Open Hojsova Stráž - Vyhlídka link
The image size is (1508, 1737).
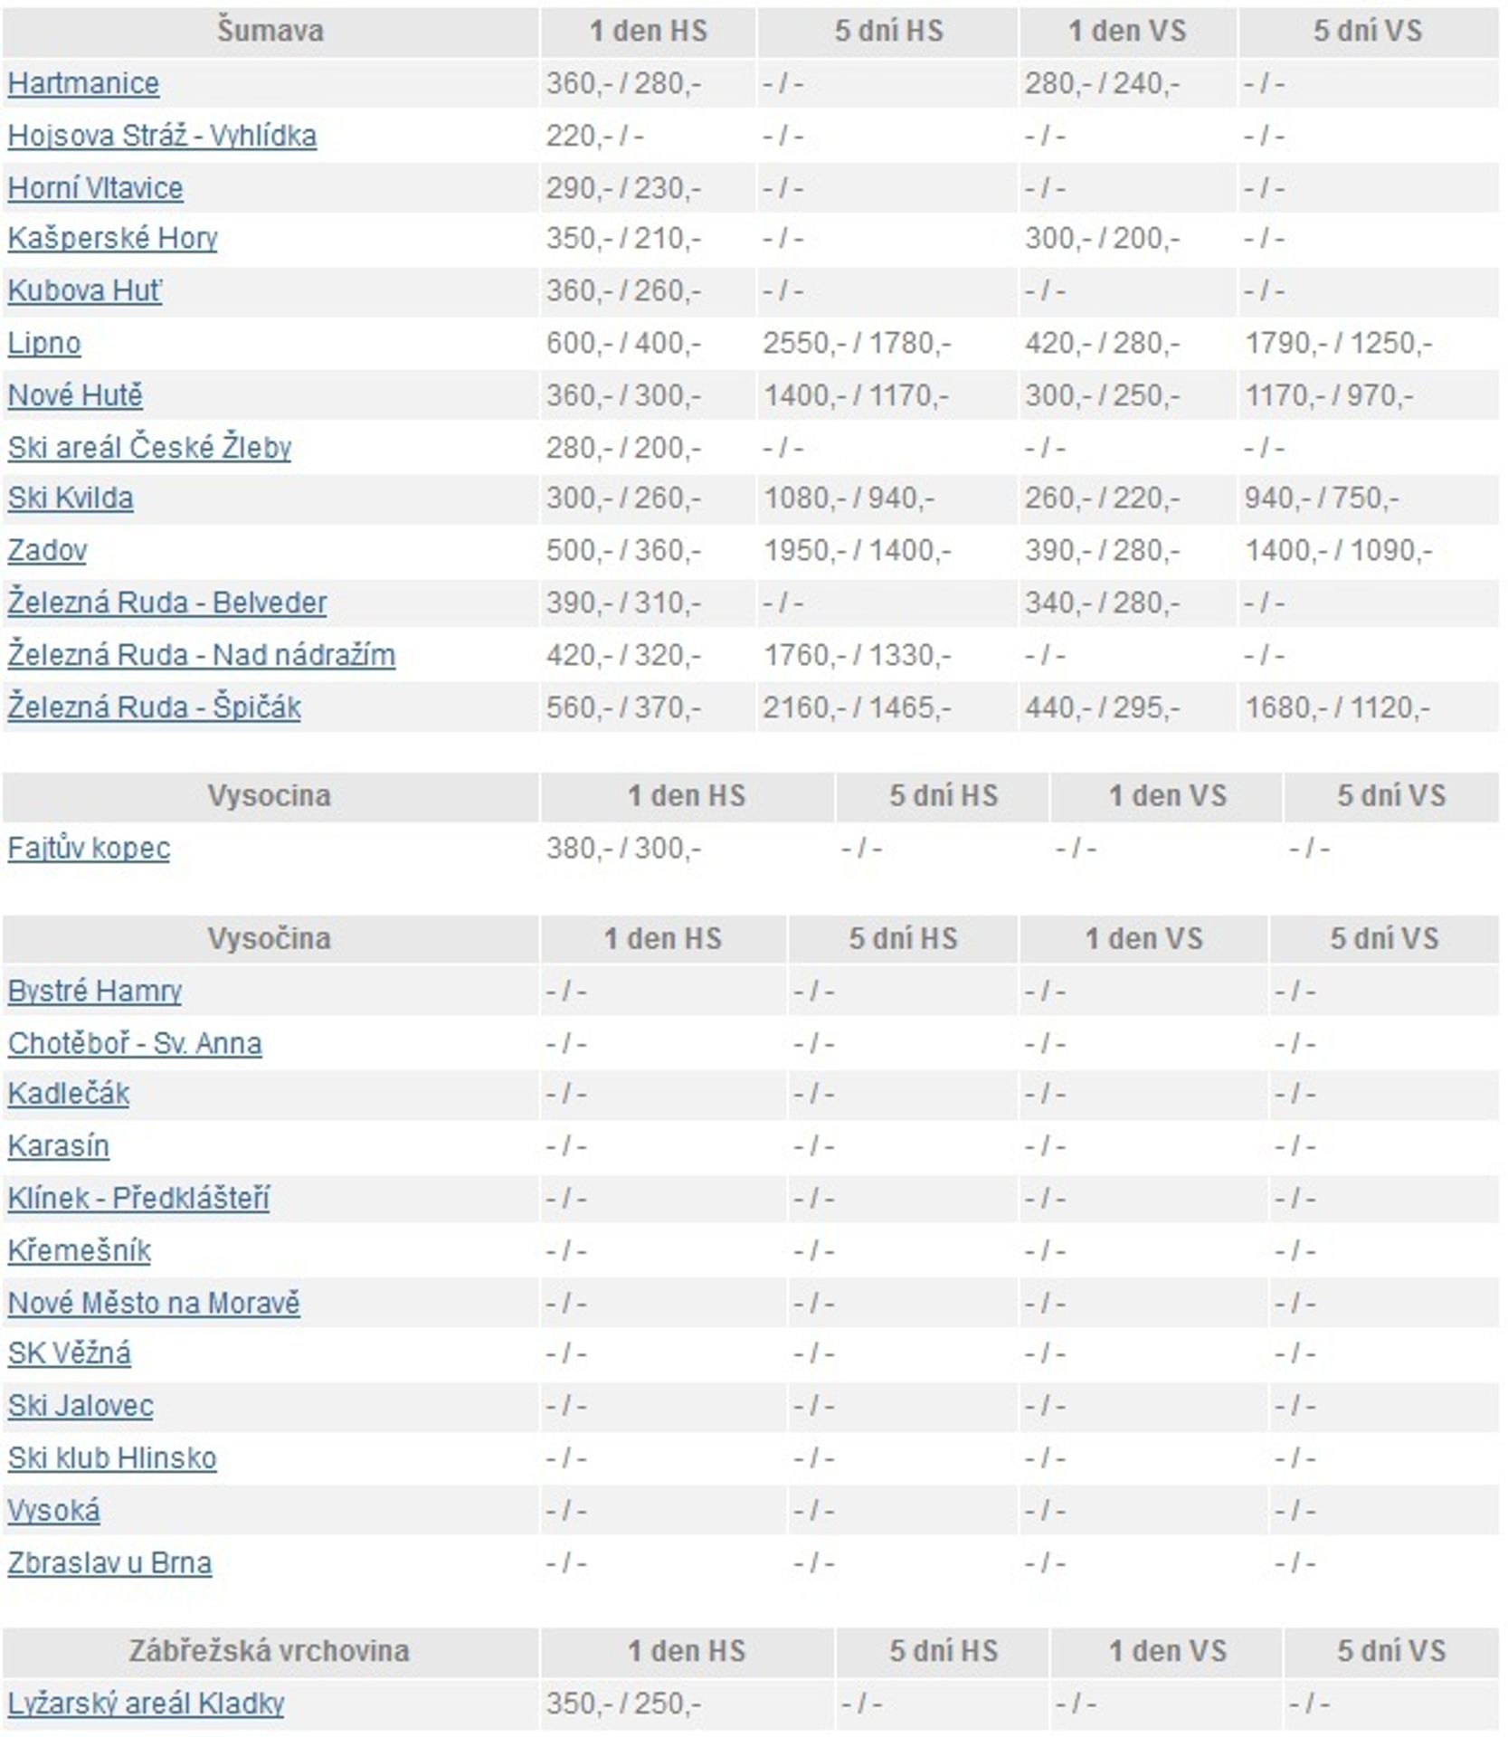point(162,136)
